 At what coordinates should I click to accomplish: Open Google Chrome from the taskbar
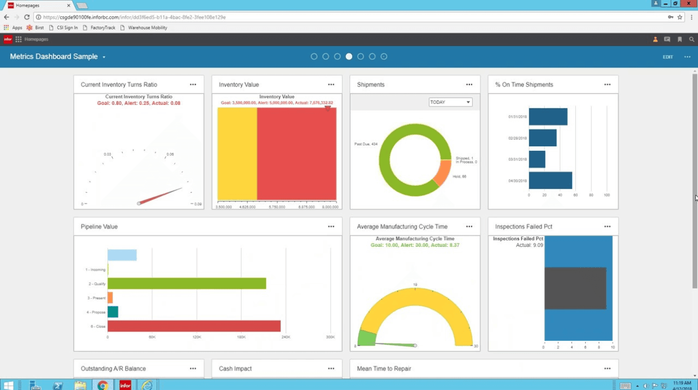tap(103, 385)
